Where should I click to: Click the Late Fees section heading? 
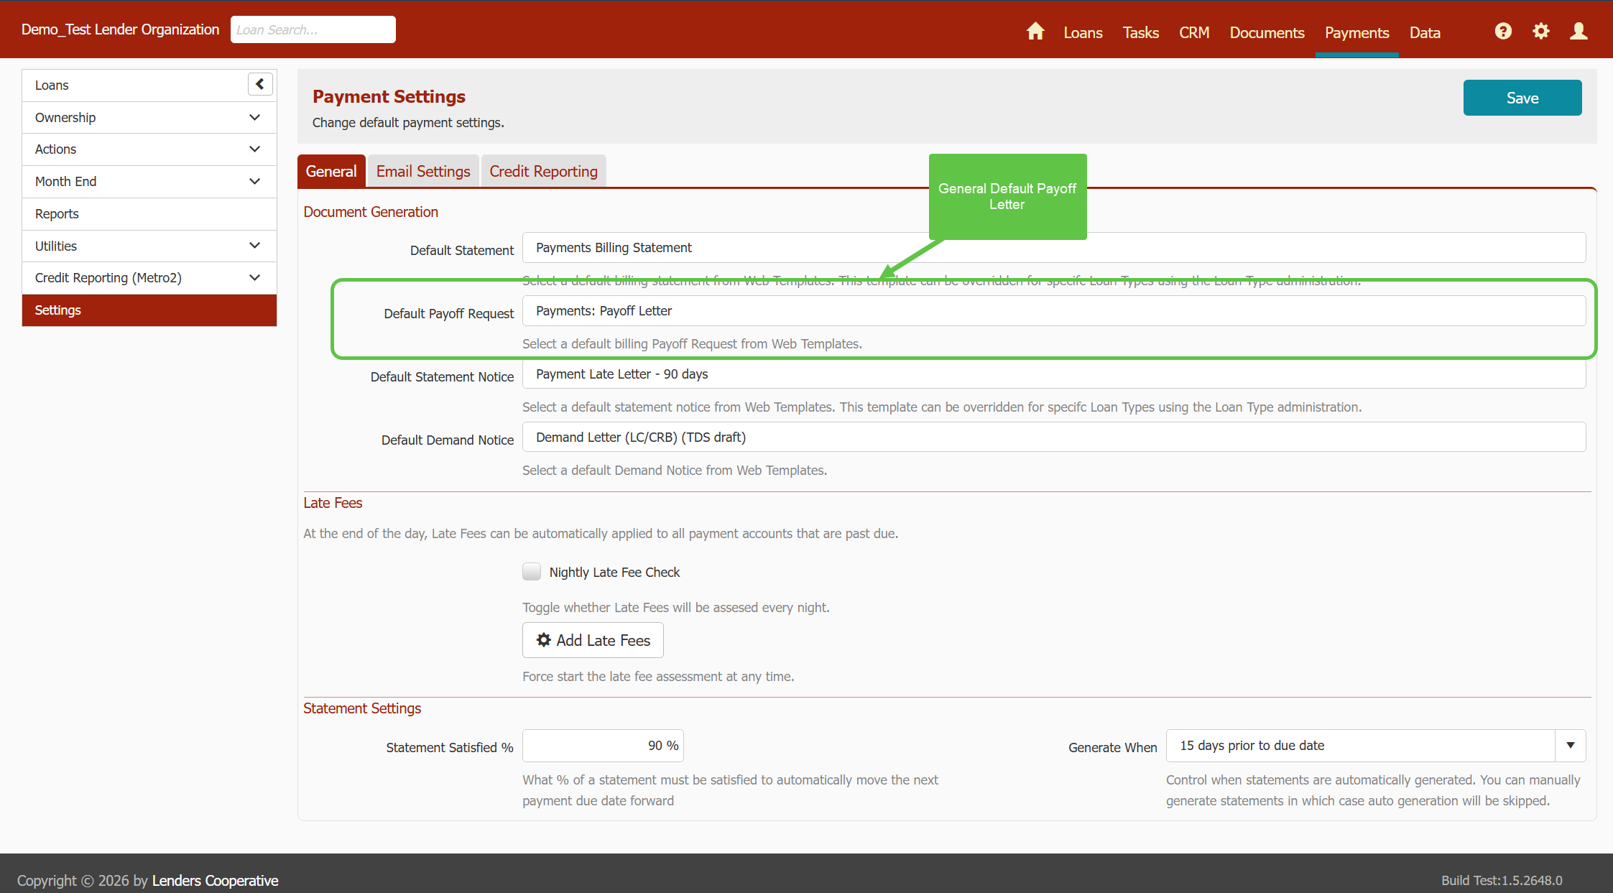pos(333,503)
